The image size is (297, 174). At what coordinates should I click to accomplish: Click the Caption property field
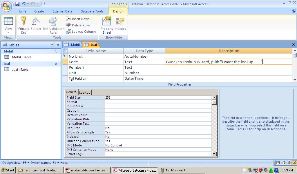coord(158,110)
